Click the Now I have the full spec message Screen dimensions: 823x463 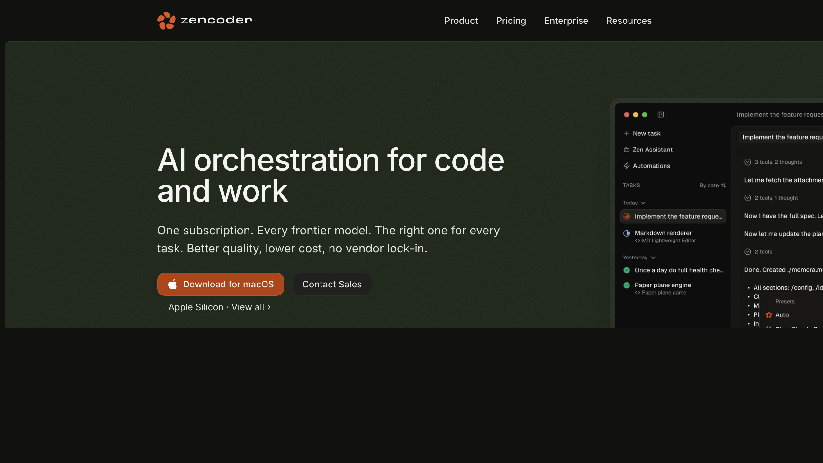[783, 216]
